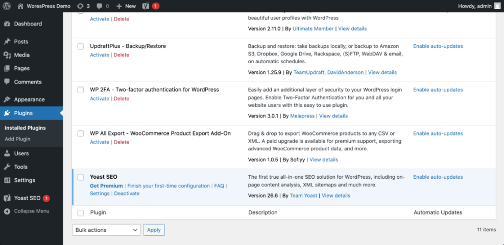
Task: Open Finish your first-time configuration link
Action: tap(169, 186)
